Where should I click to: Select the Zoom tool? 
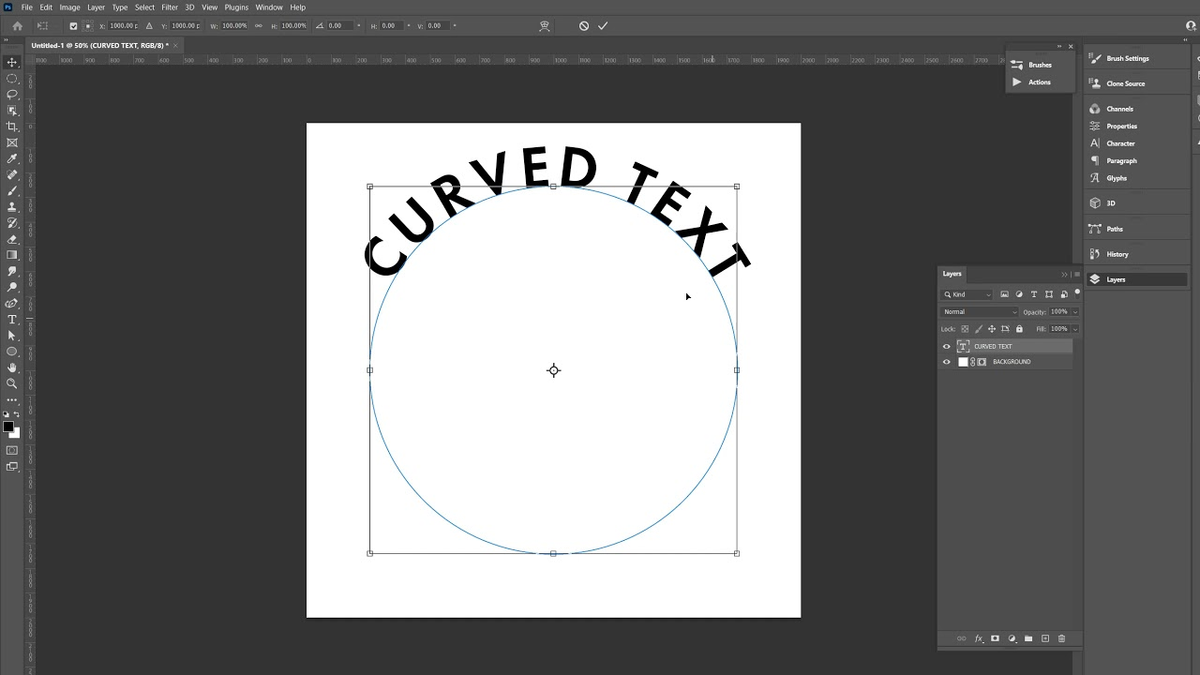12,382
